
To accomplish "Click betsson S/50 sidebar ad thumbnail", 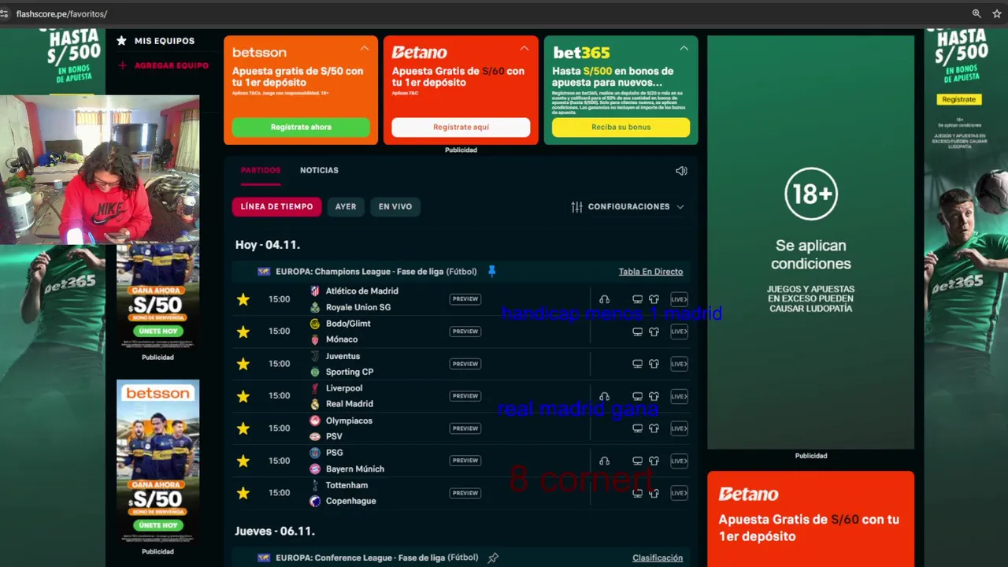I will click(157, 461).
